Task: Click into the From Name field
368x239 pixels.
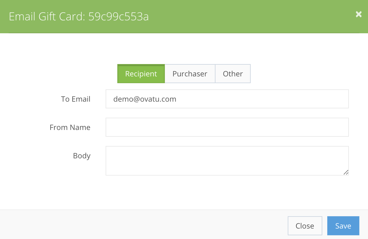Action: tap(227, 127)
